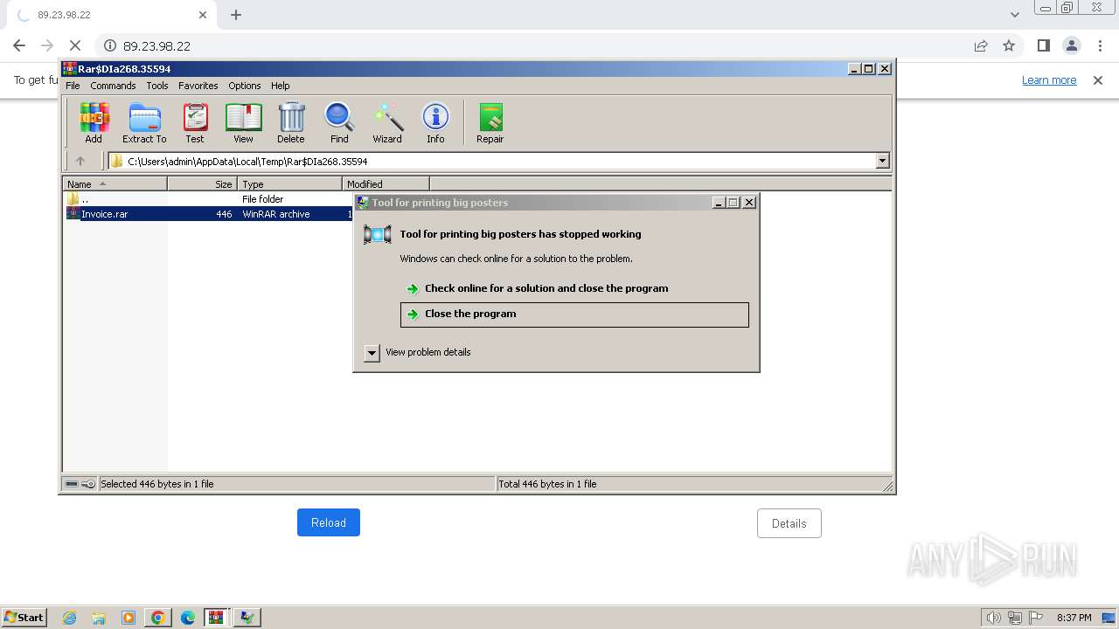This screenshot has width=1119, height=629.
Task: Click Close the program option
Action: tap(574, 314)
